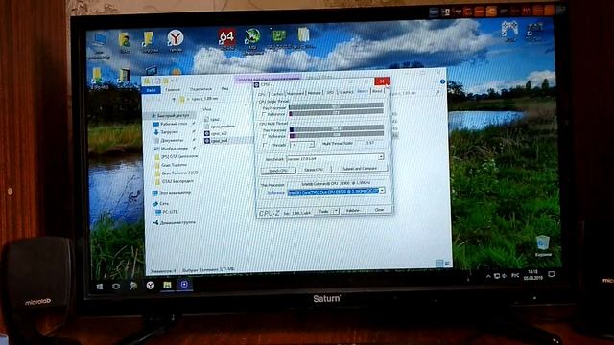
Task: Click the Explorer search box
Action: click(415, 93)
